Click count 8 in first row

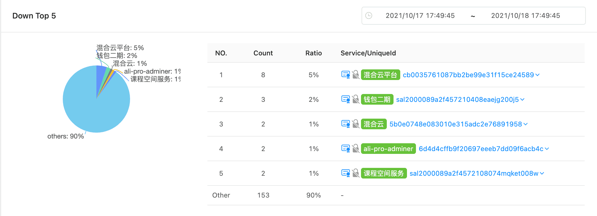263,75
